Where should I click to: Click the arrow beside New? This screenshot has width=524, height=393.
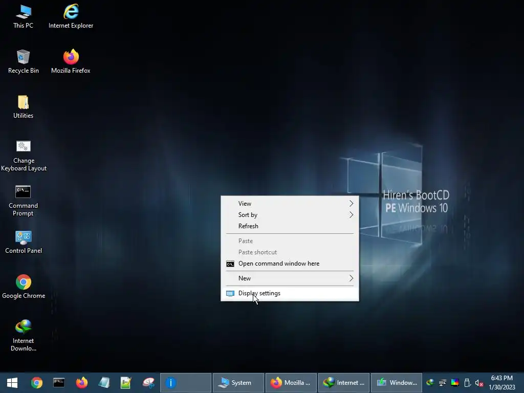(x=351, y=278)
